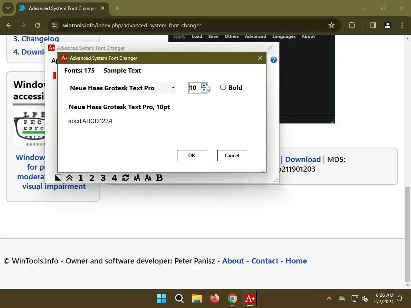Select profile 3 in the bottom toolbar
The width and height of the screenshot is (411, 308).
pyautogui.click(x=103, y=178)
